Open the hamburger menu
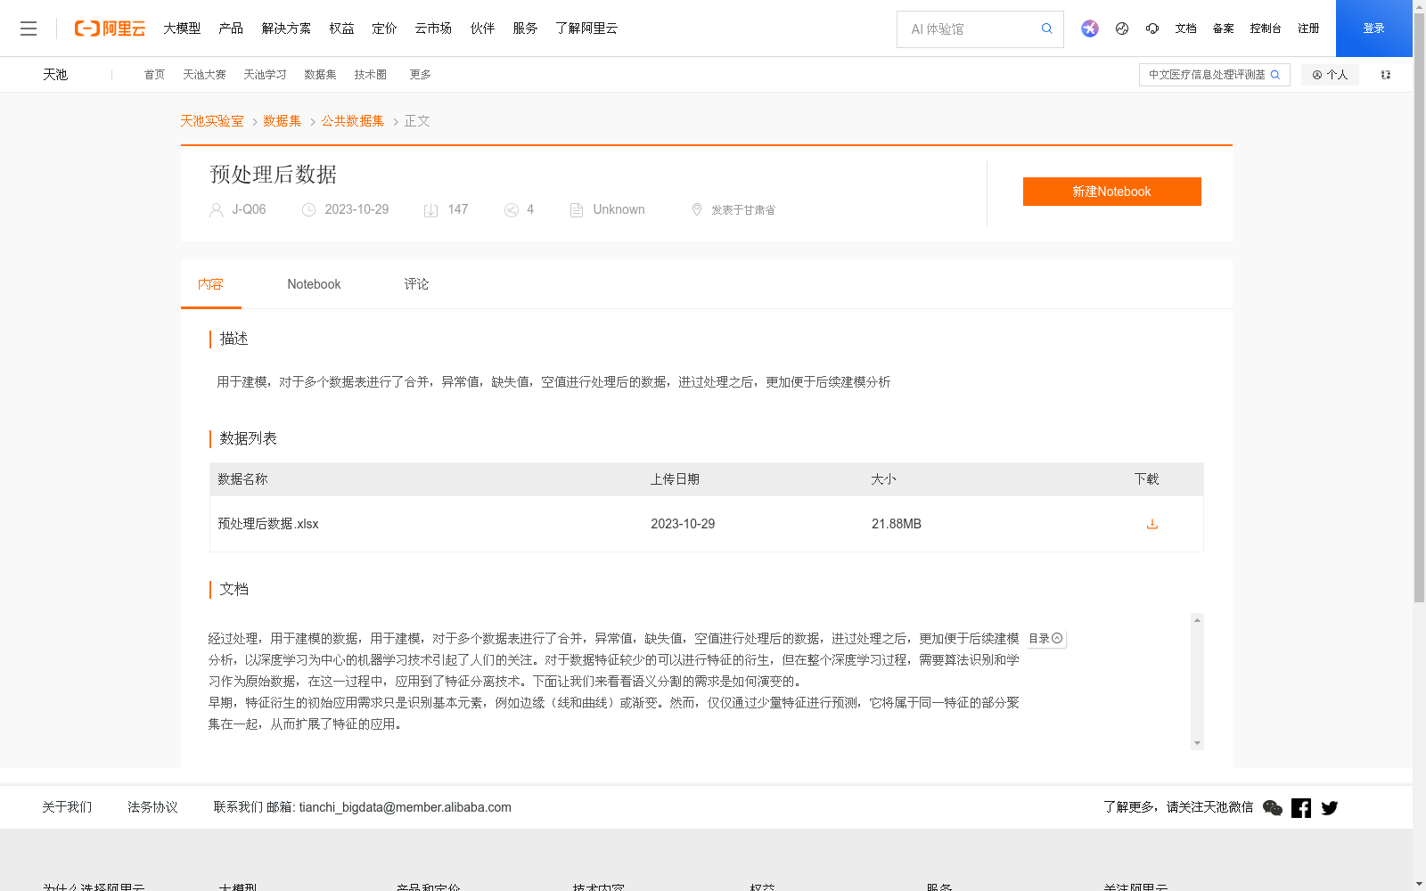Viewport: 1426px width, 891px height. pos(29,29)
